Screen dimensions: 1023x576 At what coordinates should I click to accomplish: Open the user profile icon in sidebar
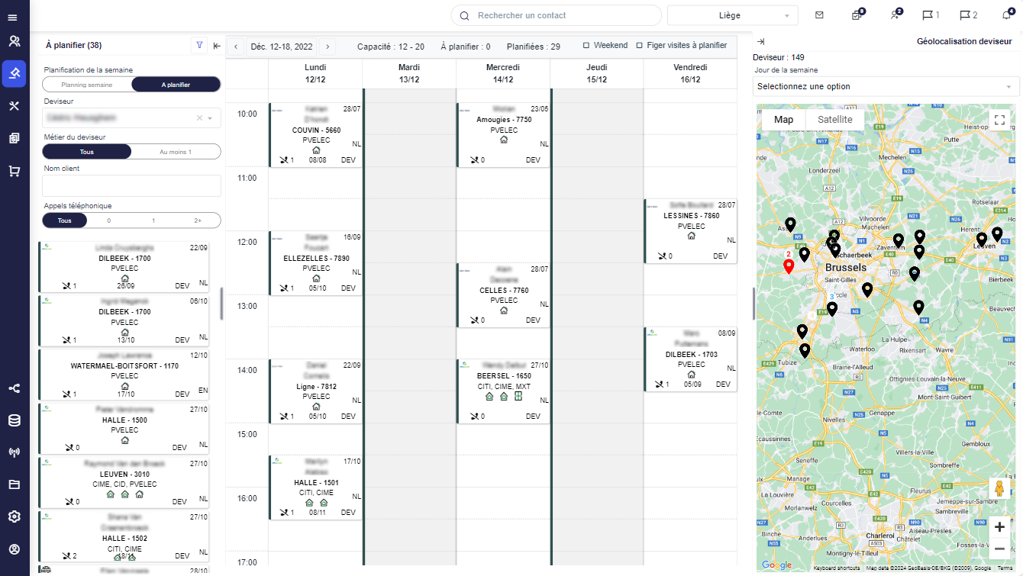(x=14, y=549)
